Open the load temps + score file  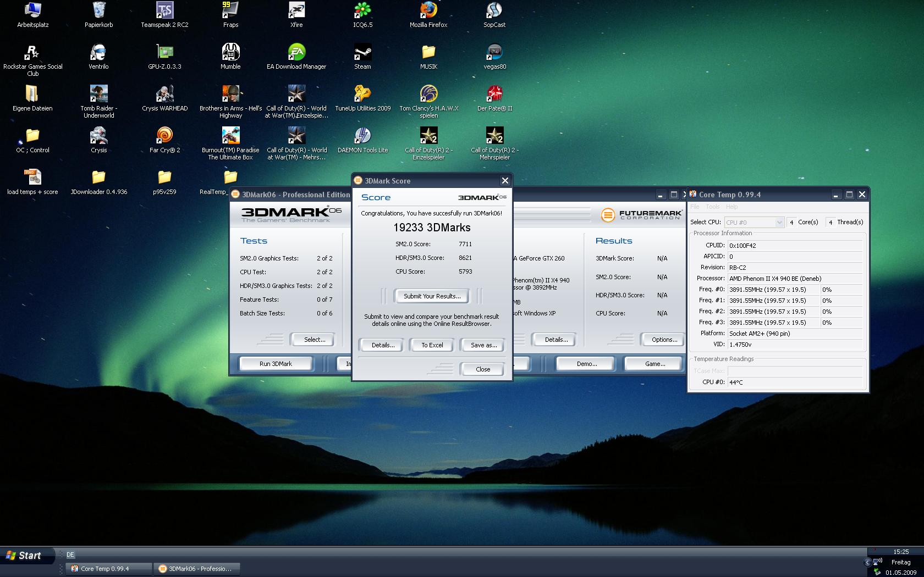pyautogui.click(x=32, y=181)
